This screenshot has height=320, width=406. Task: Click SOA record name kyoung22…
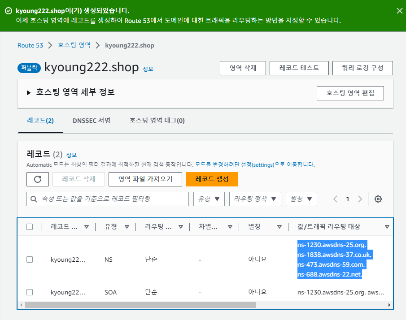68,292
